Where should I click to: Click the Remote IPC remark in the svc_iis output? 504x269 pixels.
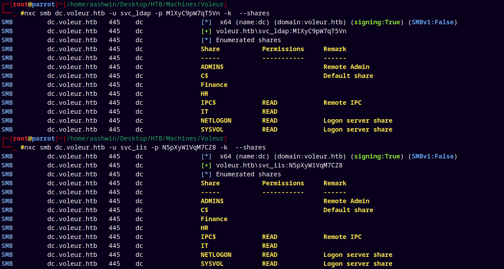coord(343,237)
